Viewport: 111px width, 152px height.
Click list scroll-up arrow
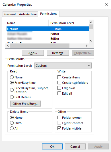pyautogui.click(x=91, y=22)
